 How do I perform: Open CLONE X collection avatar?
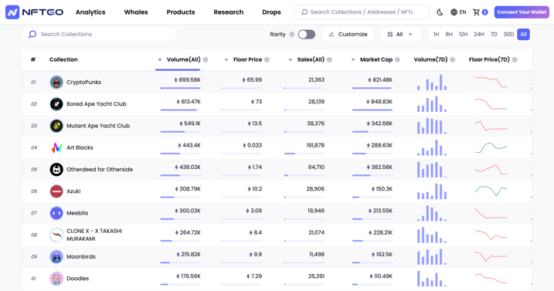click(56, 235)
